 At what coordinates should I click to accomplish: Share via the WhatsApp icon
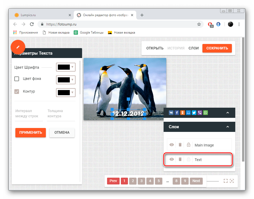206,113
